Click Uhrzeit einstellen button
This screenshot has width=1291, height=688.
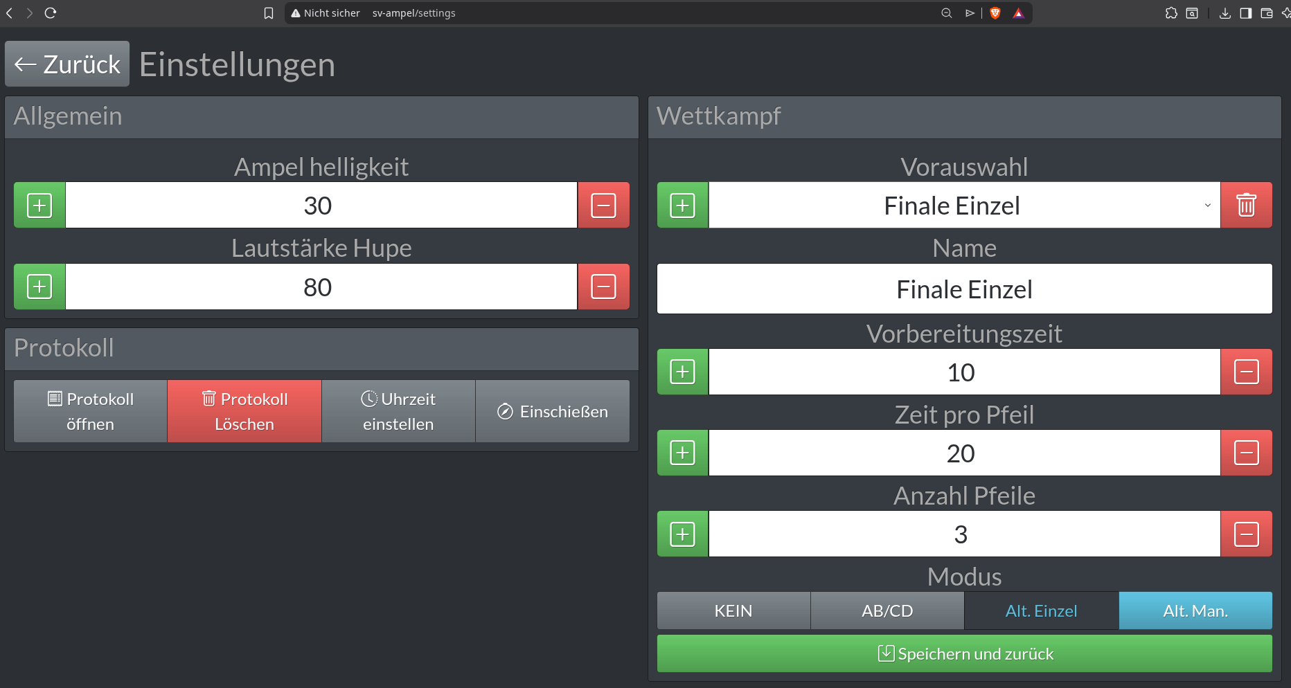click(x=398, y=411)
